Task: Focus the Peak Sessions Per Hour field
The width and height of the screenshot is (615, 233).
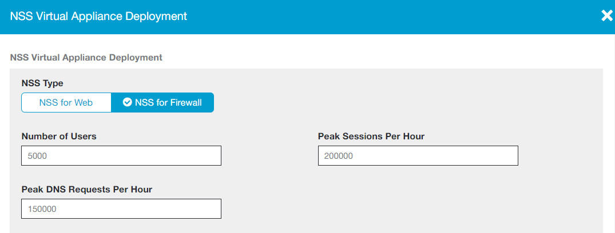Action: [x=418, y=155]
